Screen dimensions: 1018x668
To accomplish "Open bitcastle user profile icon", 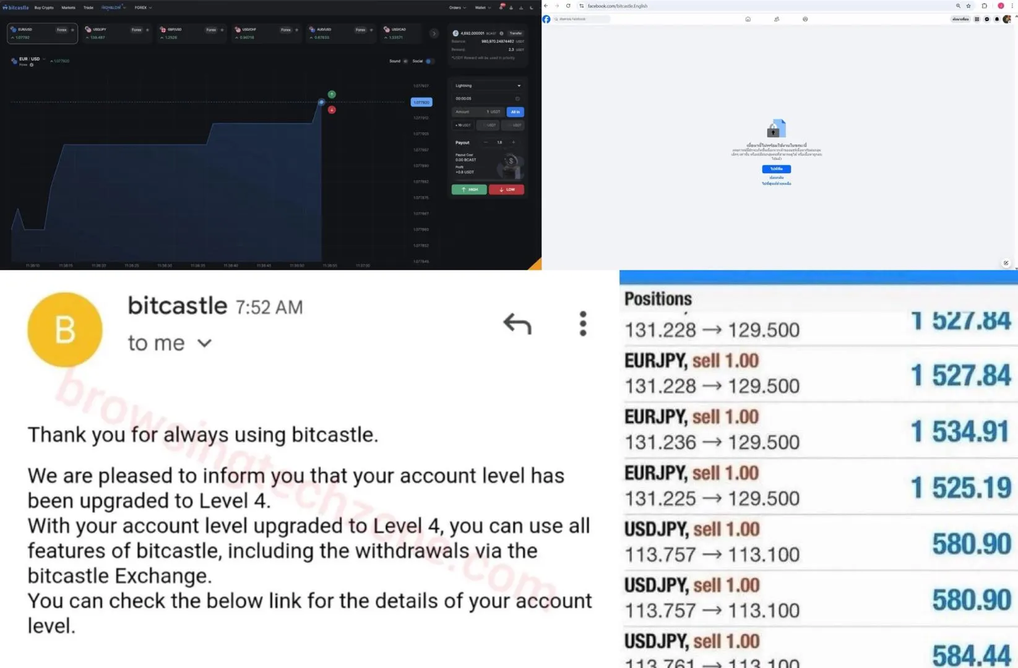I will (511, 7).
